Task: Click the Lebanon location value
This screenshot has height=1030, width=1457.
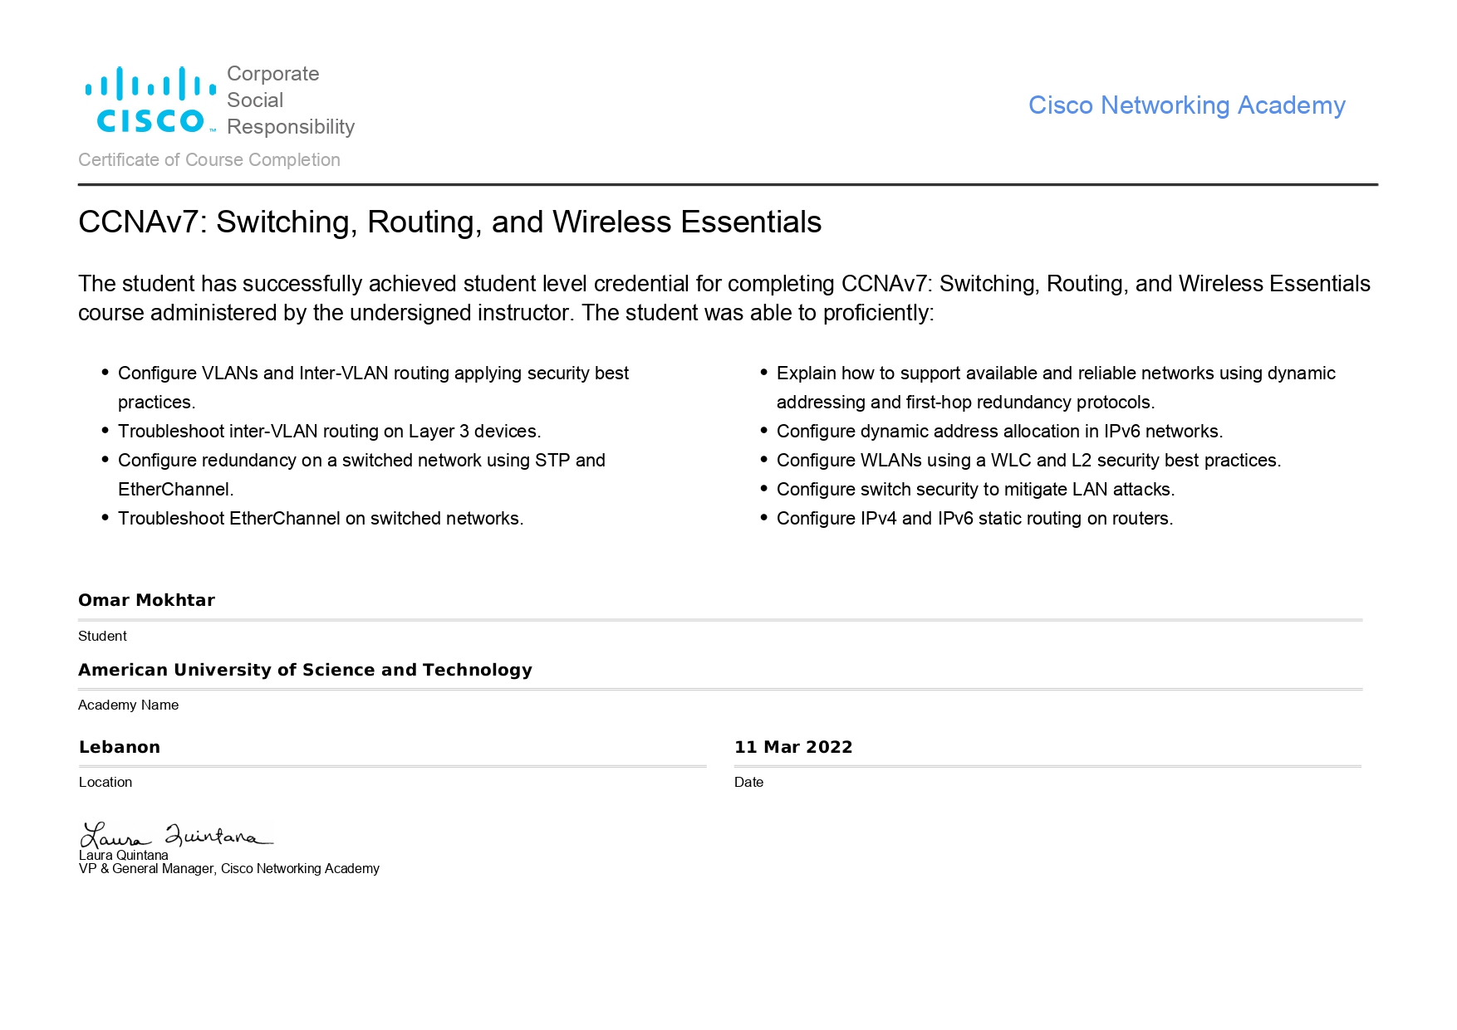Action: [x=120, y=747]
